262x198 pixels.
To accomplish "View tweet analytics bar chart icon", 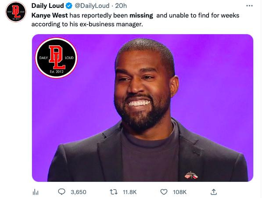I will (36, 192).
